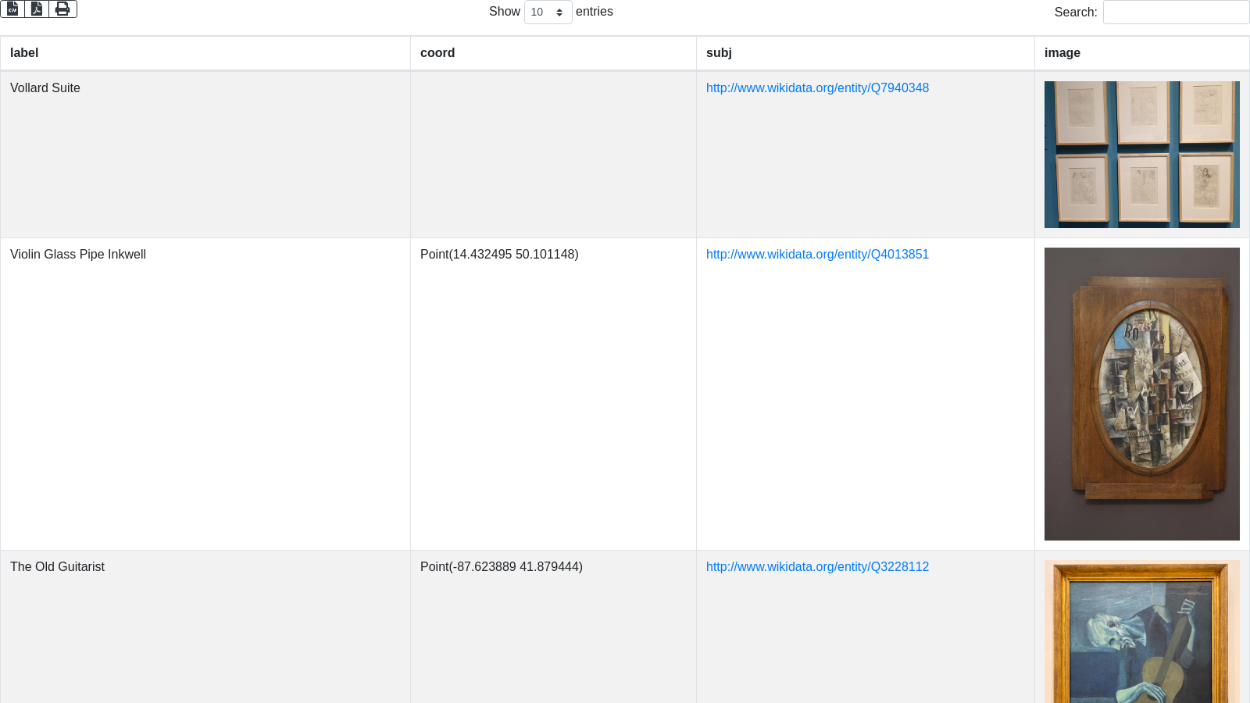Image resolution: width=1250 pixels, height=703 pixels.
Task: Click the Violin Glass Pipe Inkwell painting
Action: (x=1141, y=394)
